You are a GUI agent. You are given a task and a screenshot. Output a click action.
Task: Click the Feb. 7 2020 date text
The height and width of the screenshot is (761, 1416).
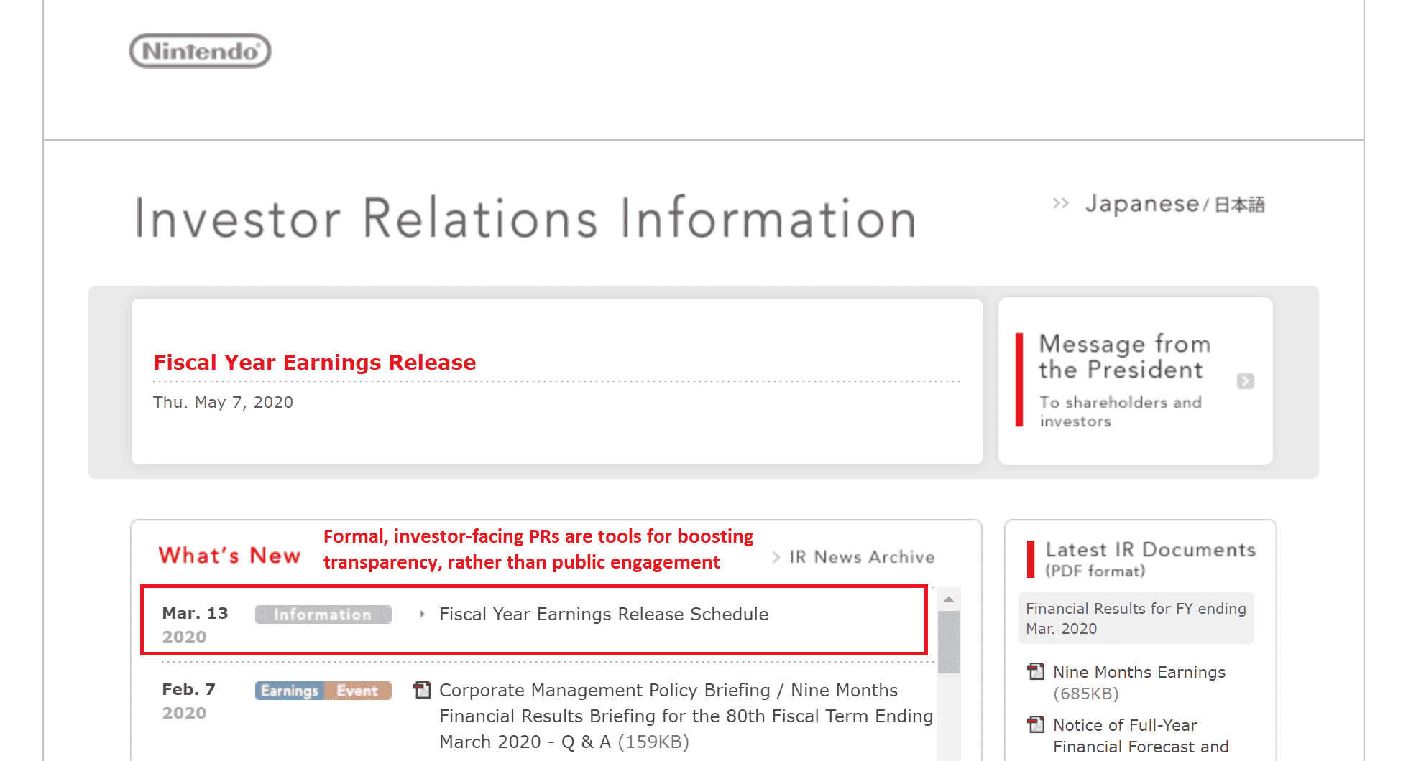(x=188, y=701)
